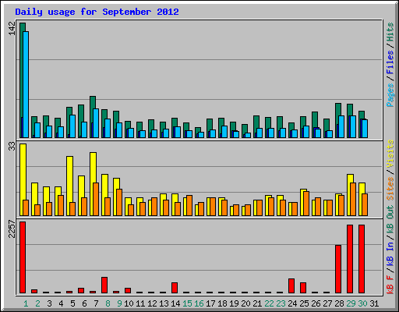The width and height of the screenshot is (399, 312).
Task: Click the yellow "Visits" legend label
Action: click(390, 154)
